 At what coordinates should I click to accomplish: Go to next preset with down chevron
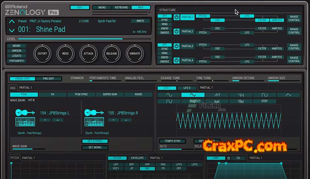pyautogui.click(x=11, y=30)
